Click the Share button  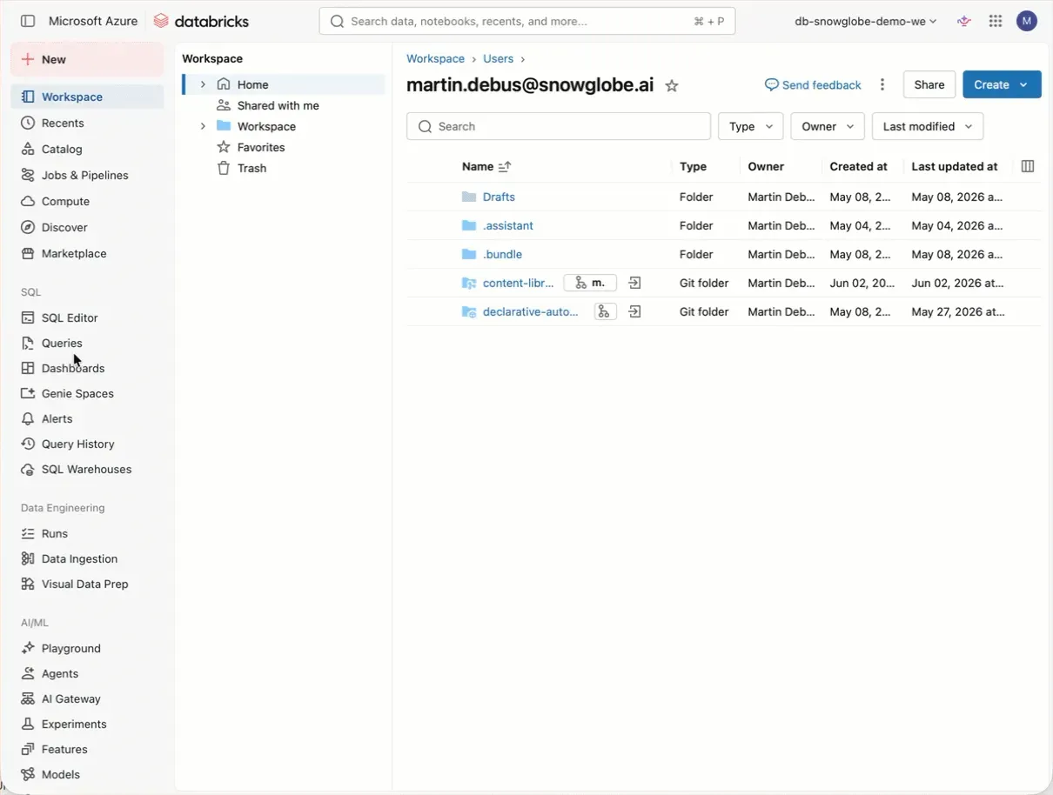pyautogui.click(x=929, y=84)
